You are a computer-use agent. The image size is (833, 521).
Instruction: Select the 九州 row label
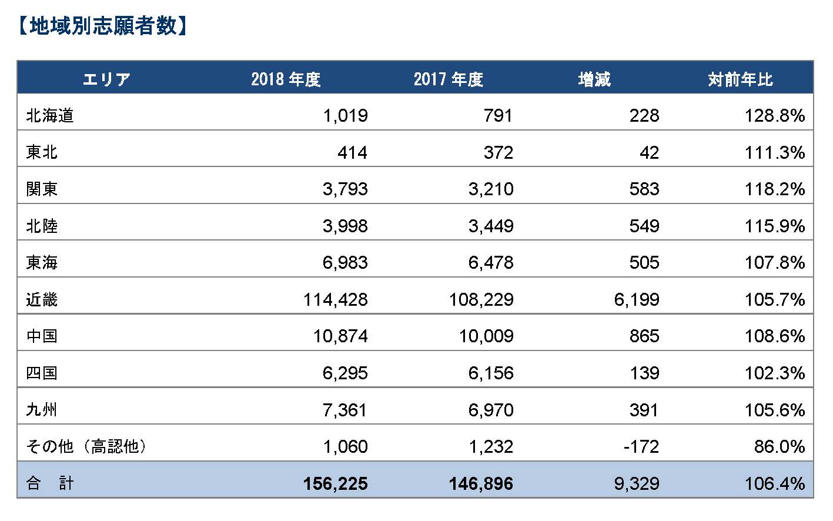pos(42,409)
